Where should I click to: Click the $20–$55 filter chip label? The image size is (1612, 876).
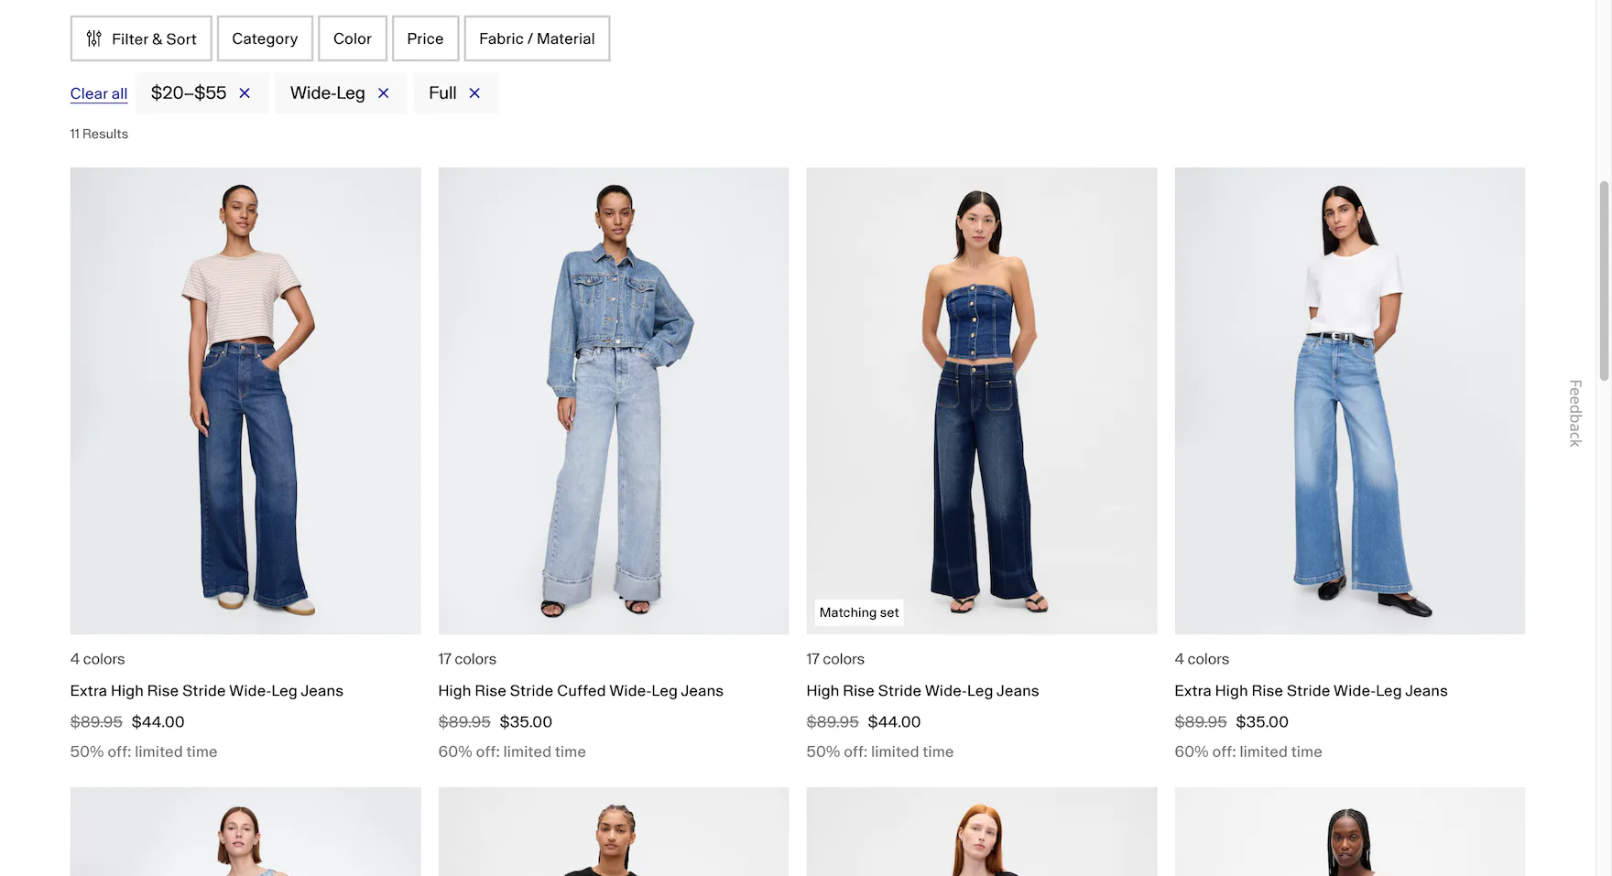point(189,92)
